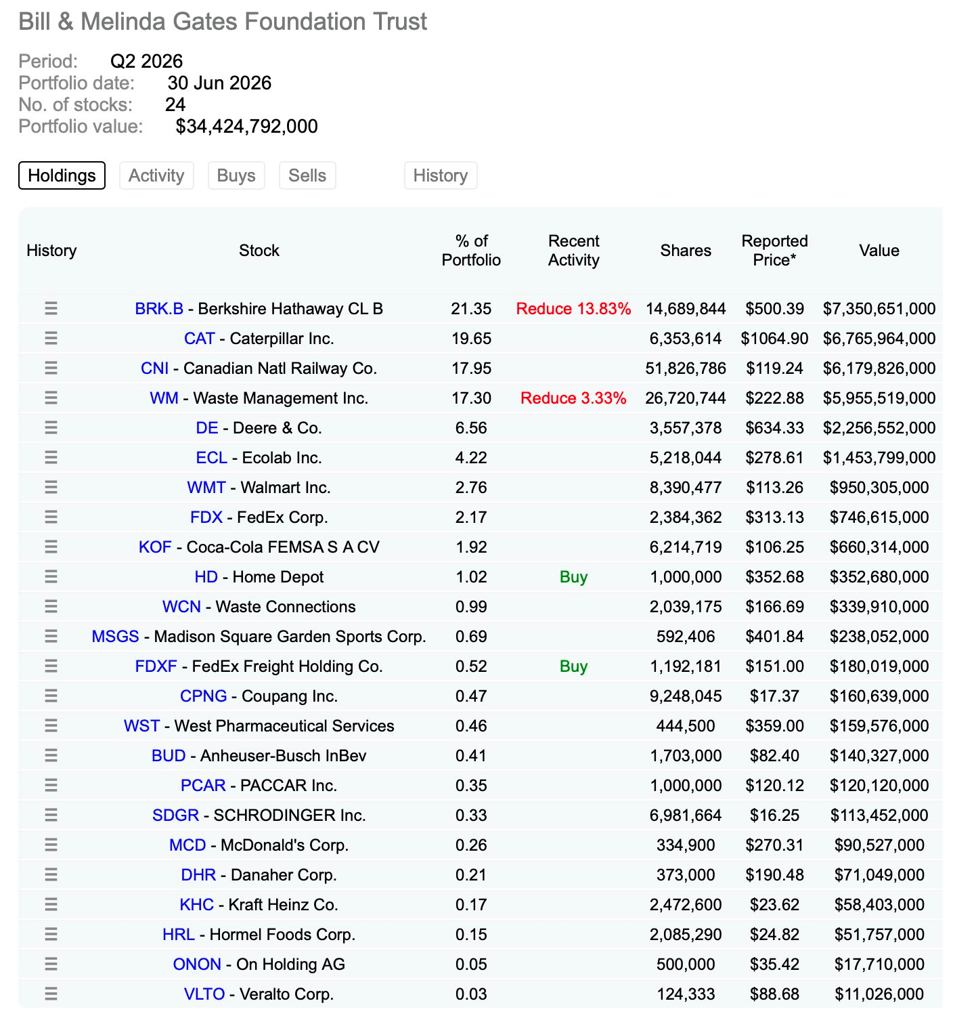Open the WMT ticker link
Screen dimensions: 953x1020
pos(206,488)
